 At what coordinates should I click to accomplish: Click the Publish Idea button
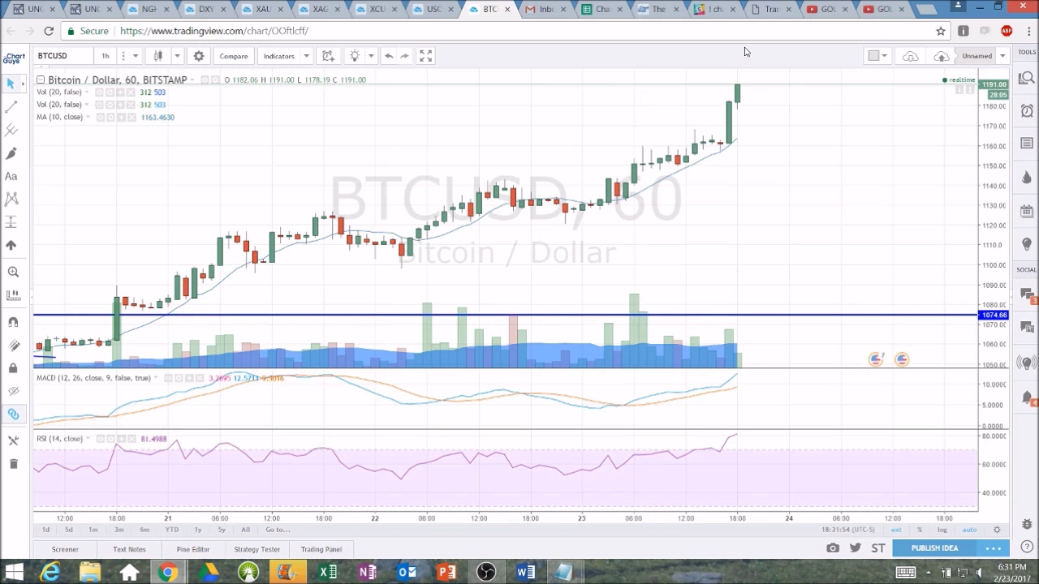pos(934,548)
